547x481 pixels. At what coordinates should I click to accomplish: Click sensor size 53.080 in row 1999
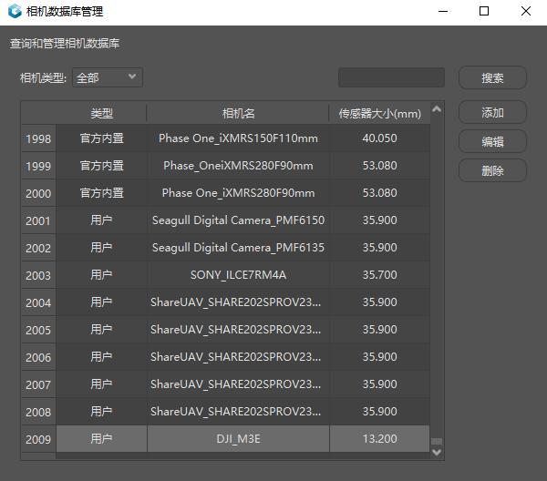[x=379, y=166]
